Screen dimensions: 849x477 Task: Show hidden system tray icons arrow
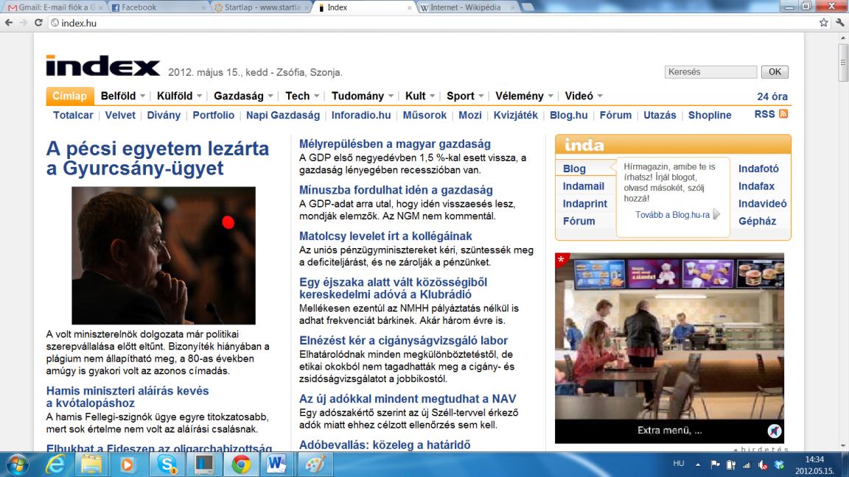tap(698, 464)
